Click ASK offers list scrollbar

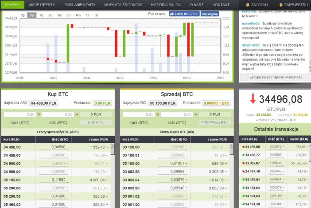(x=113, y=176)
